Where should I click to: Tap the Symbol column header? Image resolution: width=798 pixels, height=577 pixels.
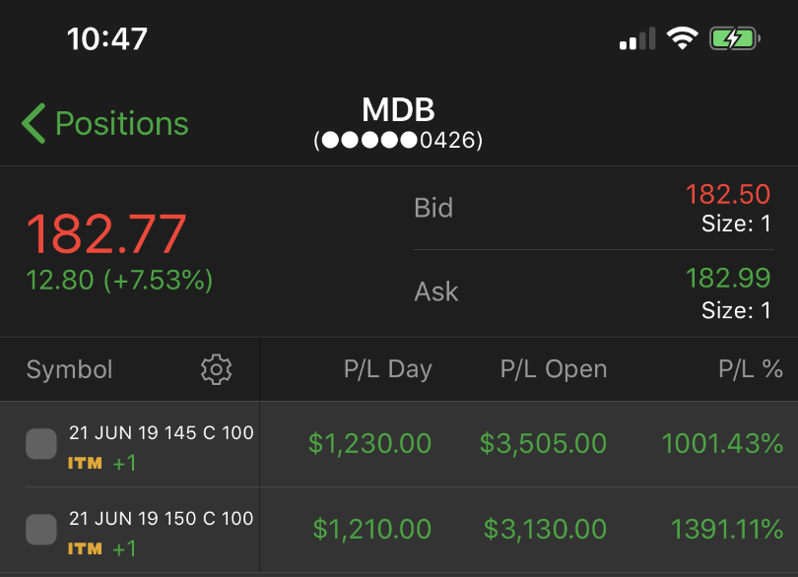(69, 369)
